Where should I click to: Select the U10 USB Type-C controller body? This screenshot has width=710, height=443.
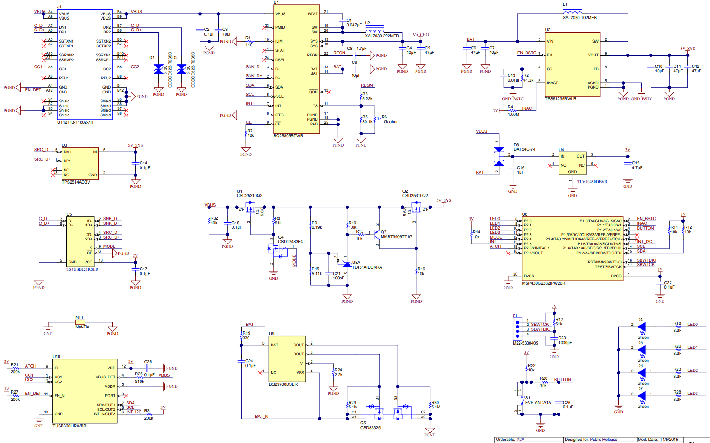tap(85, 391)
